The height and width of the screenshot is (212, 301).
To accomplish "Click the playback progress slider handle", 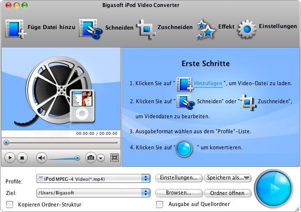I will [x=7, y=142].
